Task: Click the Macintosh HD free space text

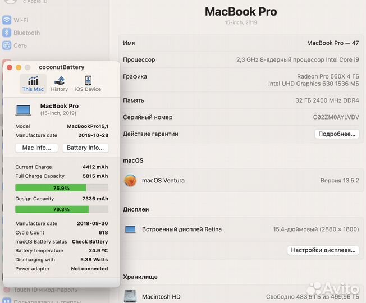Action: tap(313, 297)
